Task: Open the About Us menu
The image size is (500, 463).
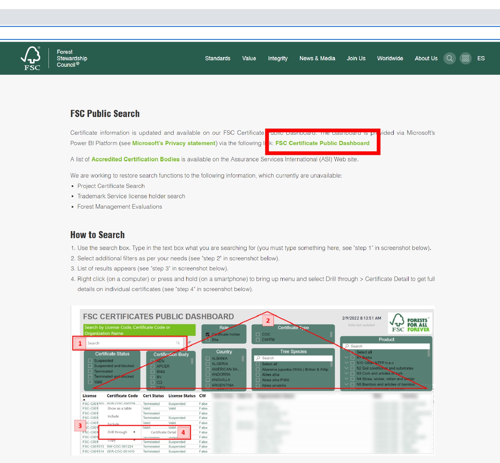Action: tap(426, 59)
